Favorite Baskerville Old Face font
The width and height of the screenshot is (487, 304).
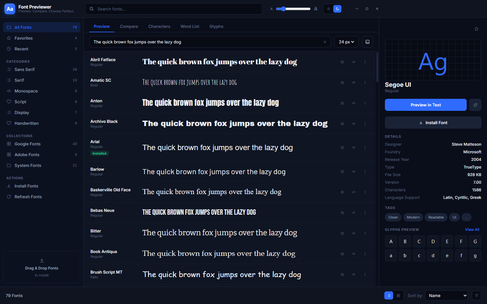[x=342, y=192]
